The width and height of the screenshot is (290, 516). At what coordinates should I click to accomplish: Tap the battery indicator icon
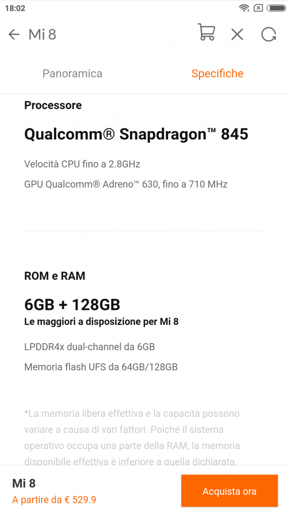(276, 8)
